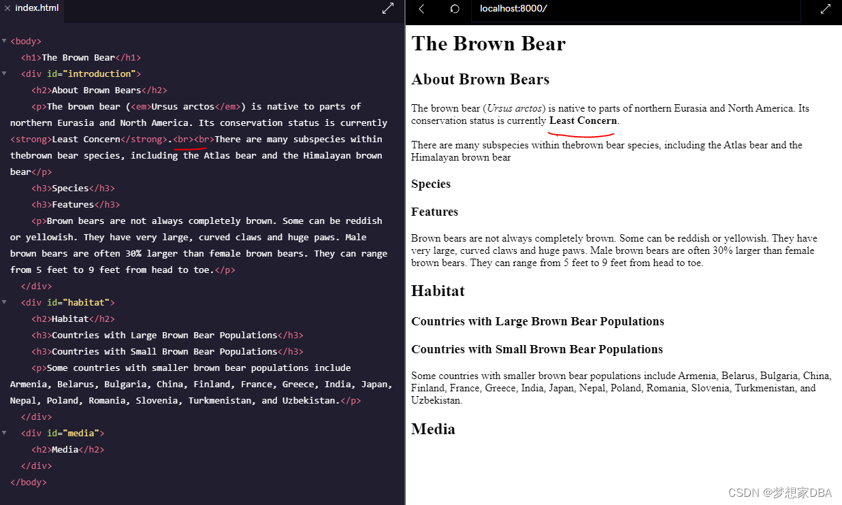Expand the code editor panel to fullscreen
The image size is (842, 505).
click(388, 9)
